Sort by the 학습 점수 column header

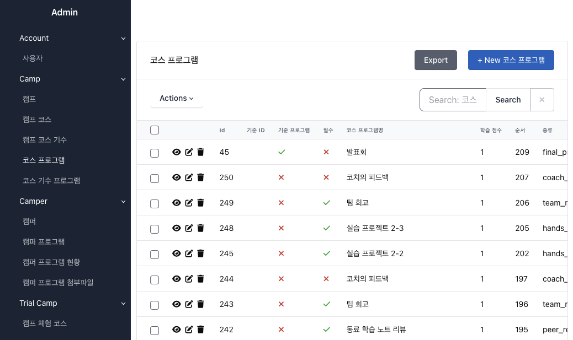point(491,130)
